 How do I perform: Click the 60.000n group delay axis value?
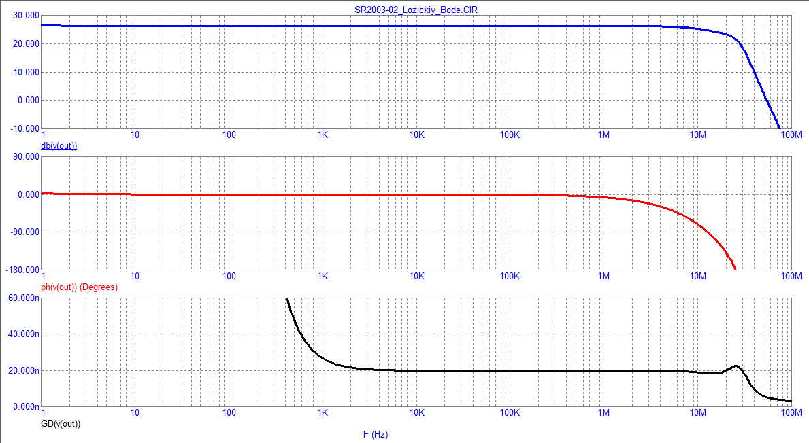(x=24, y=298)
